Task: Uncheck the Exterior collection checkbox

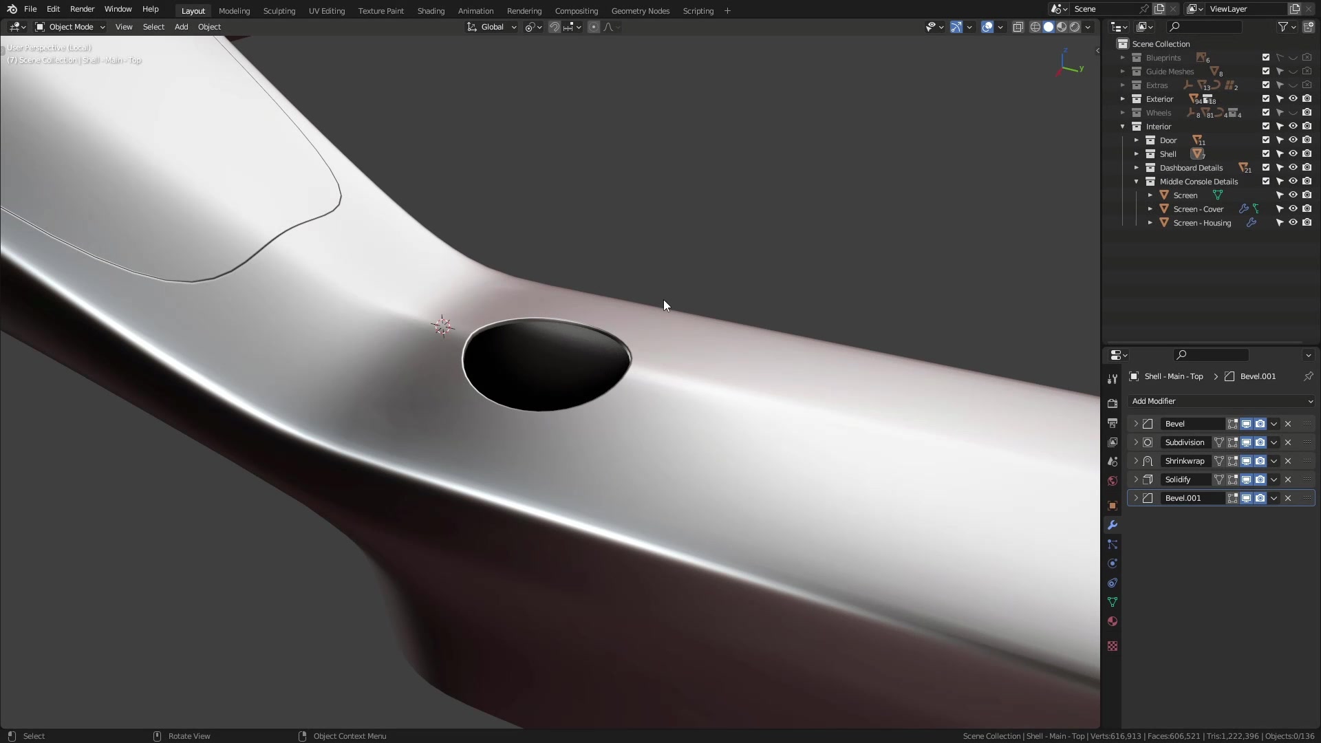Action: [x=1266, y=99]
